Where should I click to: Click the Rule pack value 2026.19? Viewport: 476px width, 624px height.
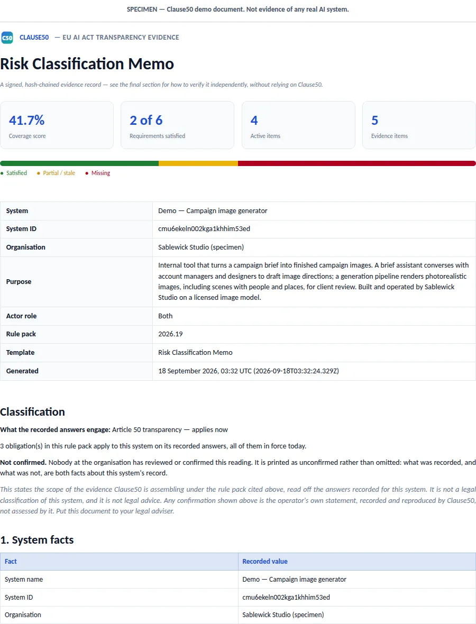tap(170, 334)
